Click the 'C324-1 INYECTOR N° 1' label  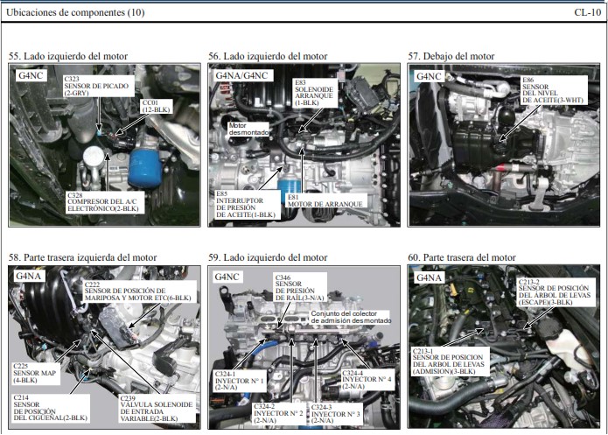tap(239, 381)
